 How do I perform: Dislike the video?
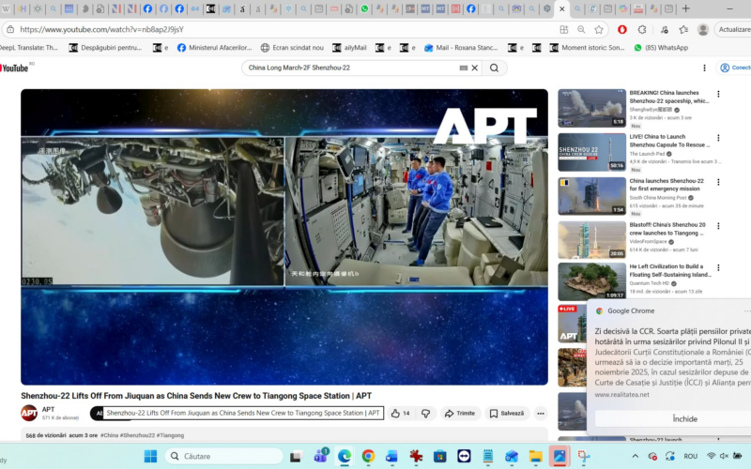[x=425, y=413]
